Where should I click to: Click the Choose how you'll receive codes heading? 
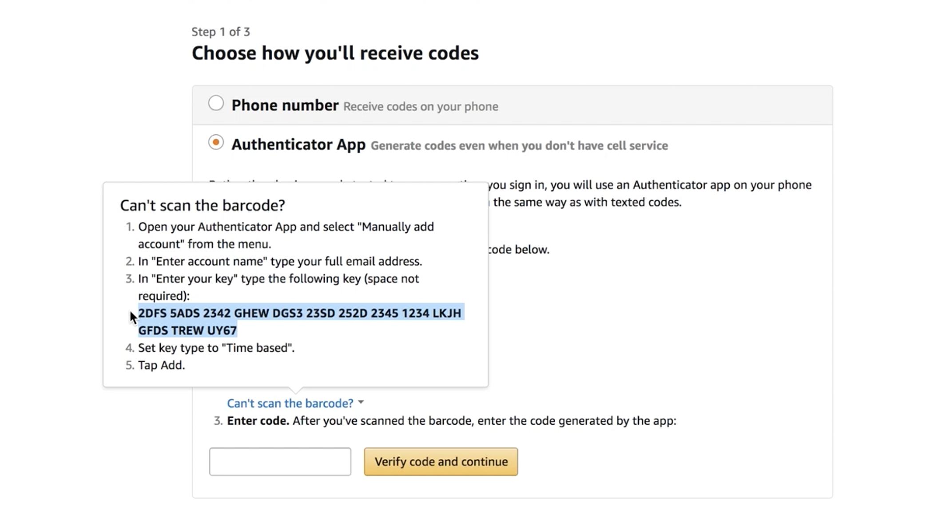coord(335,53)
